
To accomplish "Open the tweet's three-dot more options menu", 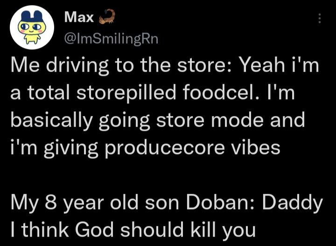I will (320, 18).
